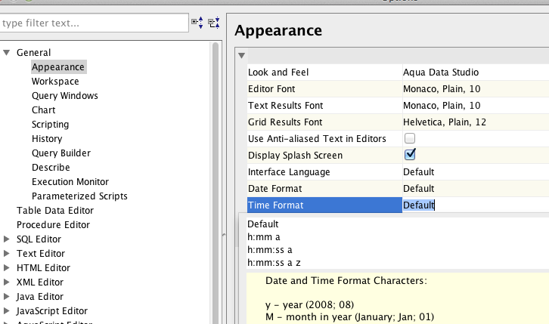
Task: Click the Date Format Default value
Action: tap(418, 189)
